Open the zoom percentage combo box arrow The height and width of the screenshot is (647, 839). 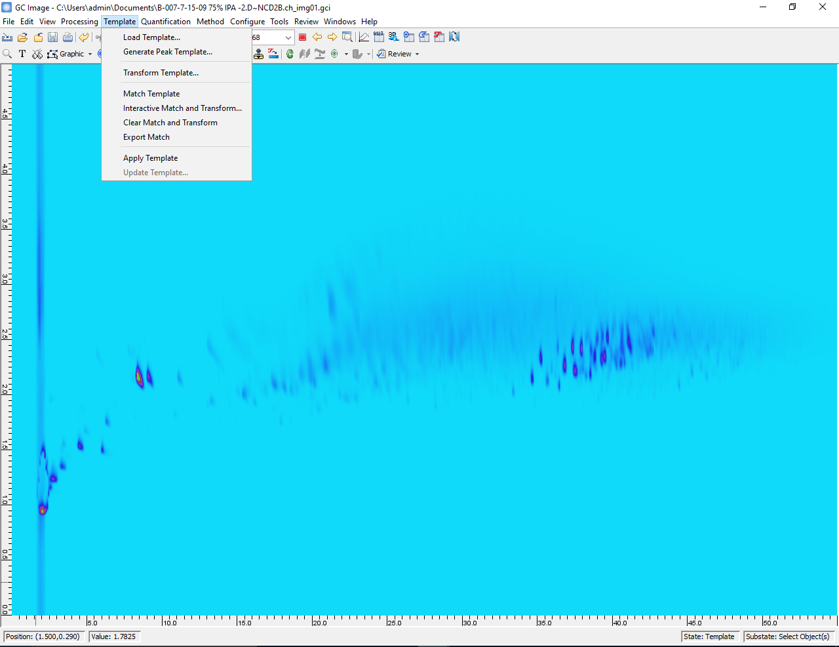click(x=288, y=37)
